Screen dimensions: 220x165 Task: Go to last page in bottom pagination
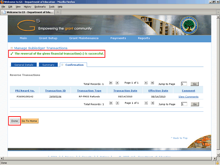click(x=153, y=103)
